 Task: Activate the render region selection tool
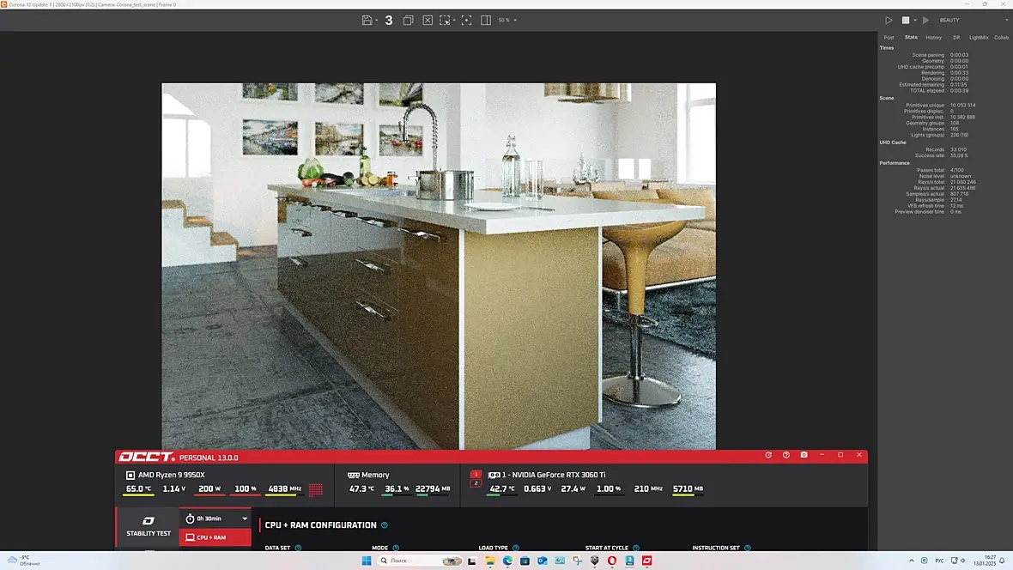446,20
